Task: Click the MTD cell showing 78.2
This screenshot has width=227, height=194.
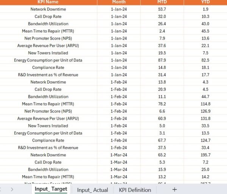Action: (x=162, y=104)
